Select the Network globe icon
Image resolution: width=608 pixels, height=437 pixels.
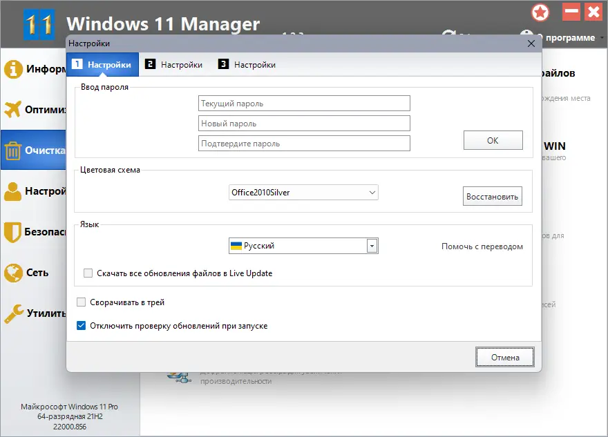pyautogui.click(x=13, y=273)
